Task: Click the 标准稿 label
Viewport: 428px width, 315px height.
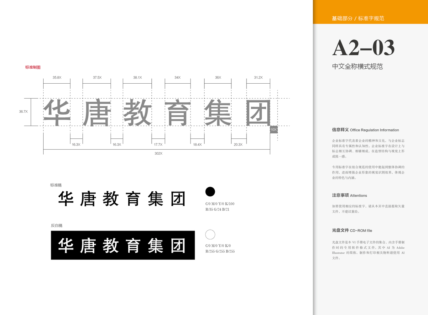Action: pyautogui.click(x=56, y=185)
